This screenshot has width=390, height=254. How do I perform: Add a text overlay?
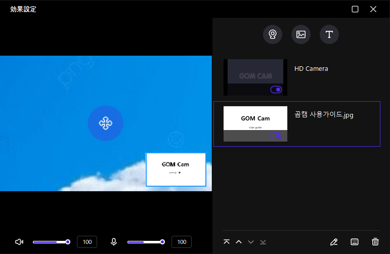pyautogui.click(x=329, y=34)
